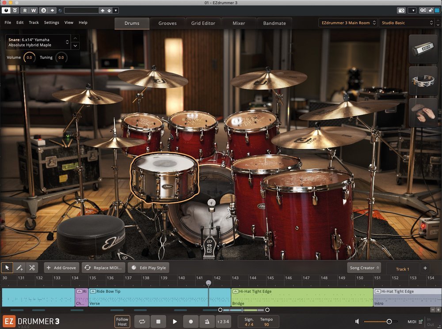Click the Edit Play Style button
This screenshot has width=442, height=329.
(149, 268)
